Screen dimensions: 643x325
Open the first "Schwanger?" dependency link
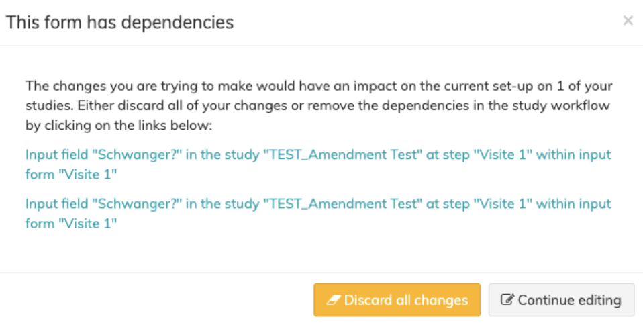tap(318, 155)
